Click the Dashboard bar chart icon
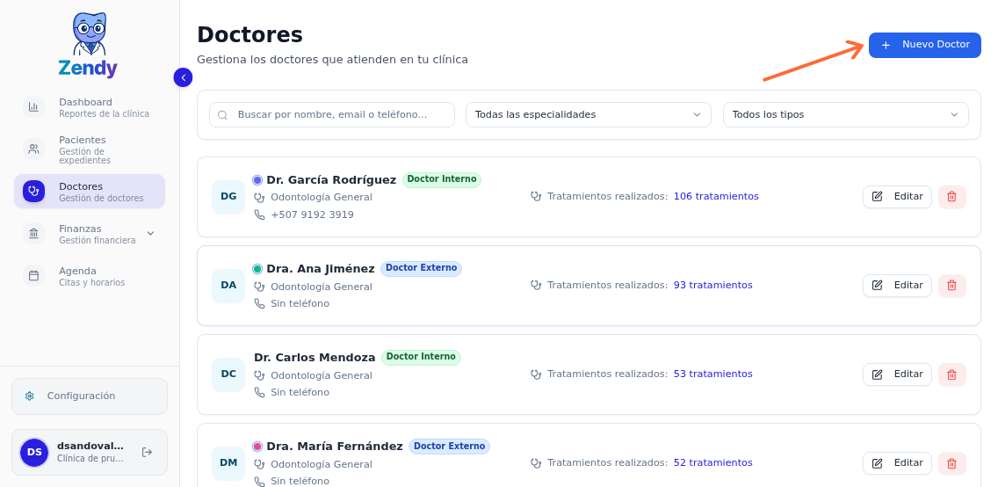Screen dimensions: 998x487 point(33,107)
